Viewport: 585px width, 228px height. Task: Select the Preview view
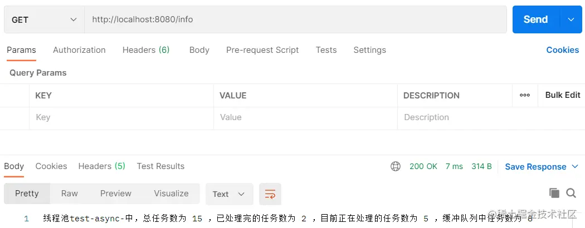tap(116, 194)
